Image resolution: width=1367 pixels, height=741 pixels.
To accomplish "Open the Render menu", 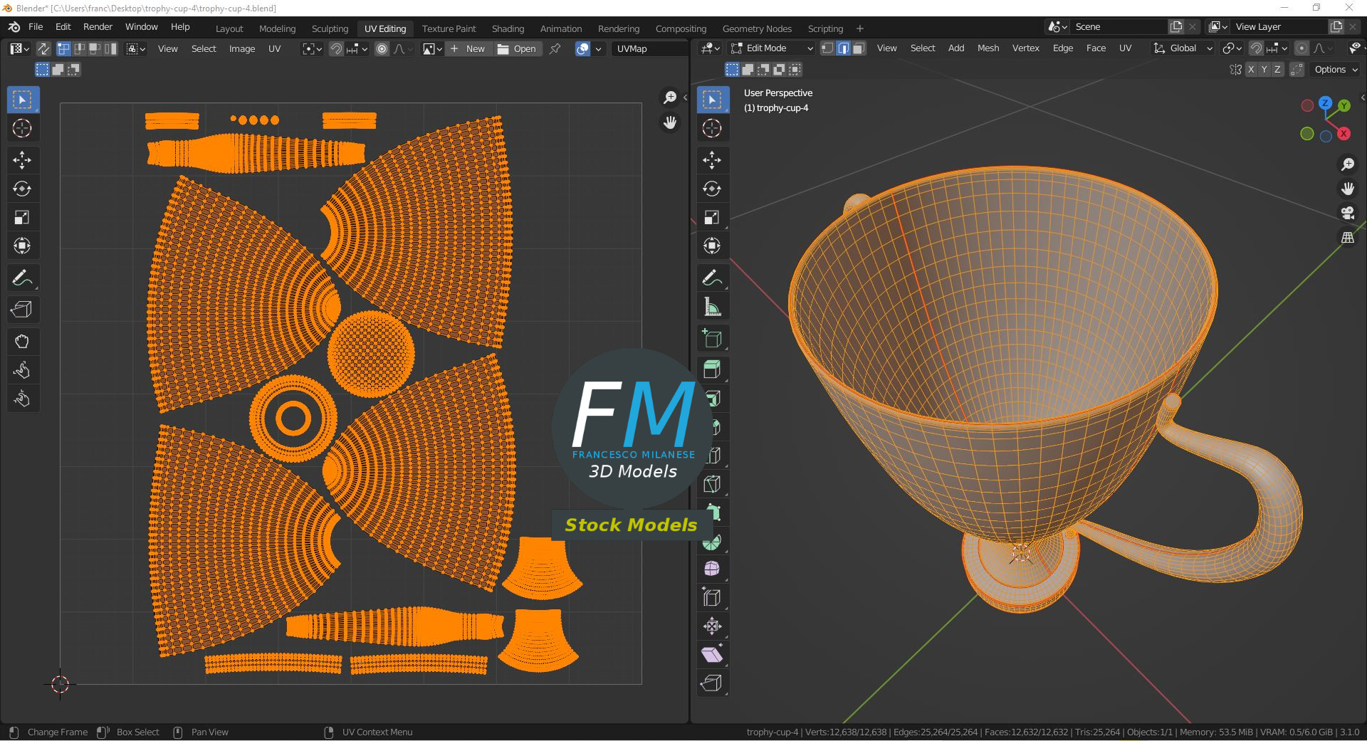I will (98, 27).
